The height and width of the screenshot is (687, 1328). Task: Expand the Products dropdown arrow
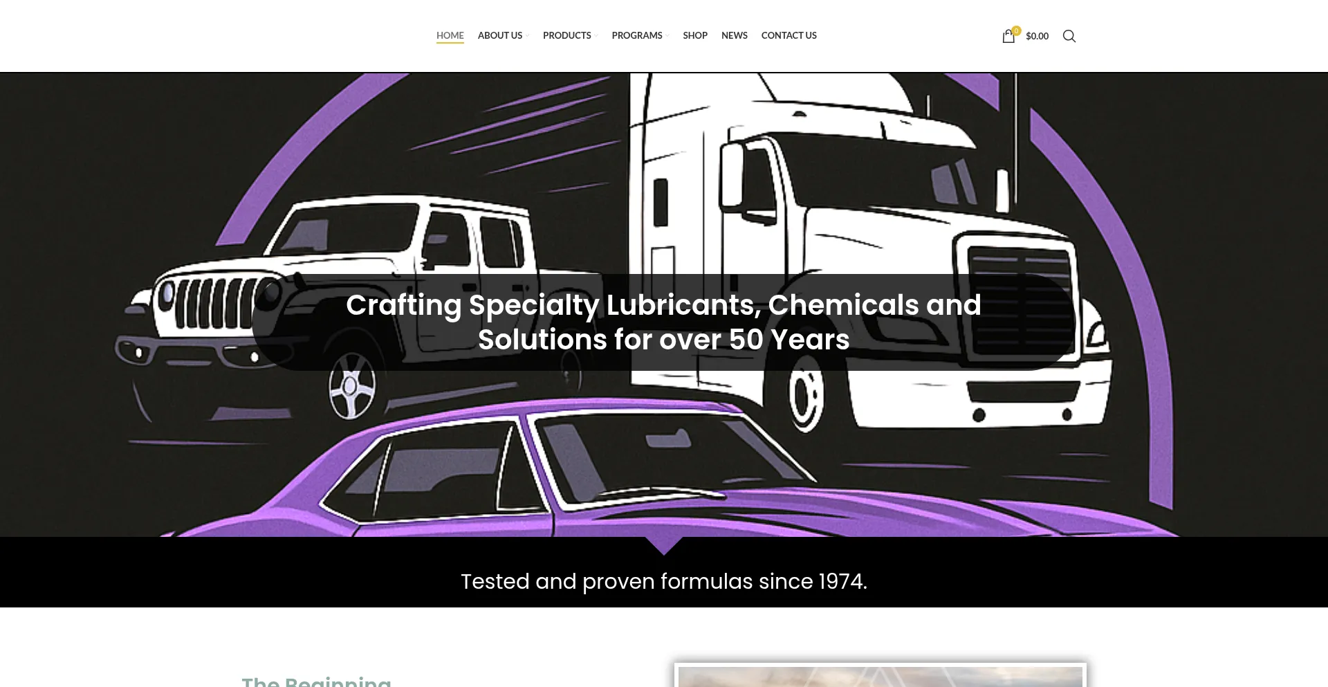tap(596, 36)
